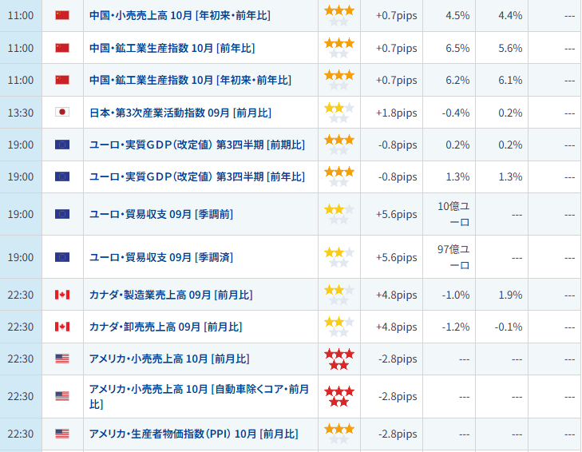Image resolution: width=582 pixels, height=452 pixels.
Task: Select the 4.4% value
Action: point(510,16)
